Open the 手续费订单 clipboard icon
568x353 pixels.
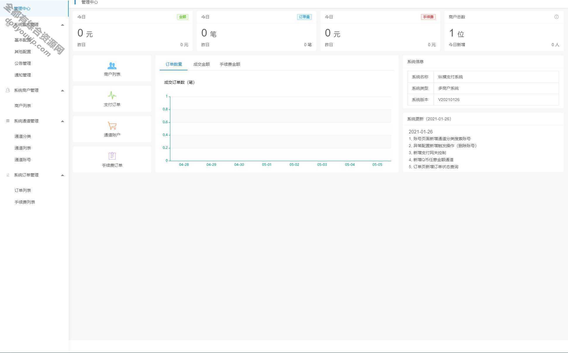[112, 156]
